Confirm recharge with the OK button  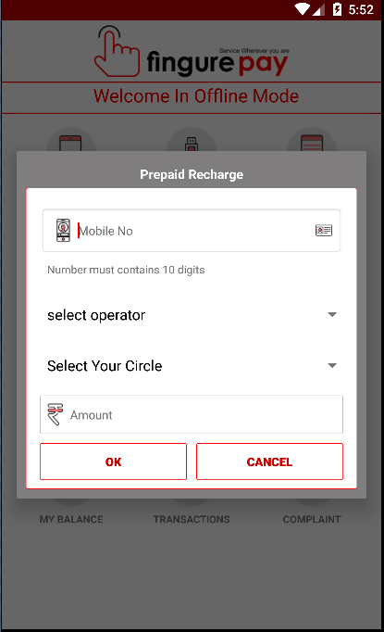pyautogui.click(x=114, y=461)
